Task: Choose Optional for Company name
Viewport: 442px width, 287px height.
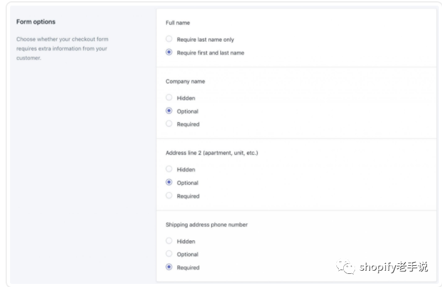Action: pos(169,110)
